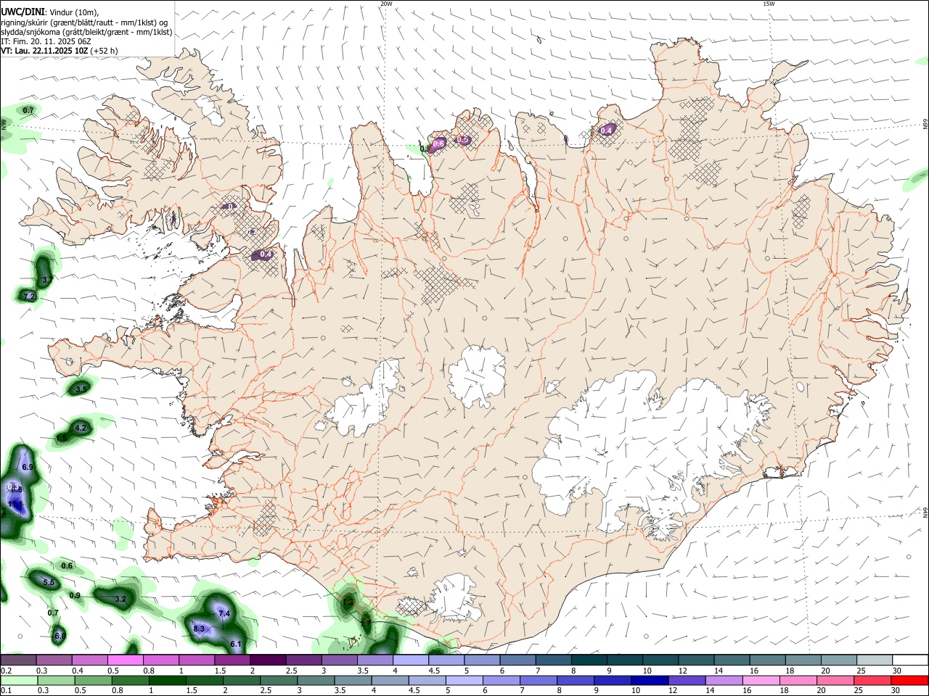Click the darkest purple 2 swatch in the top scale
This screenshot has height=696, width=929.
[x=268, y=660]
